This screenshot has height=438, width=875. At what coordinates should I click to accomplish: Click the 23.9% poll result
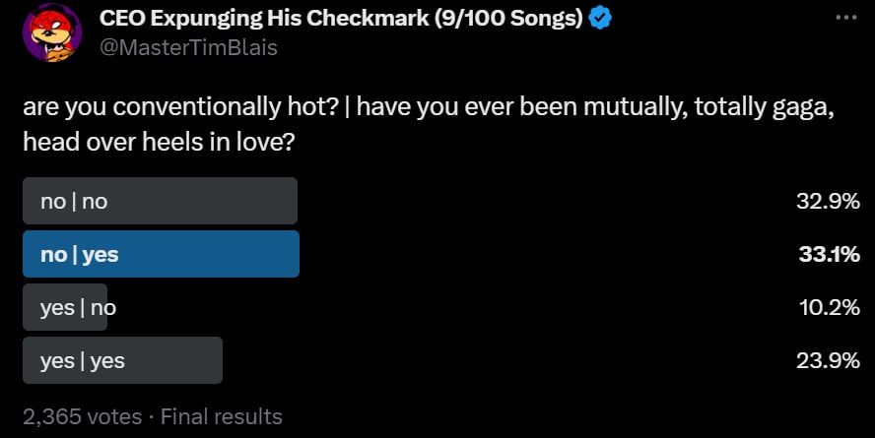[x=829, y=361]
